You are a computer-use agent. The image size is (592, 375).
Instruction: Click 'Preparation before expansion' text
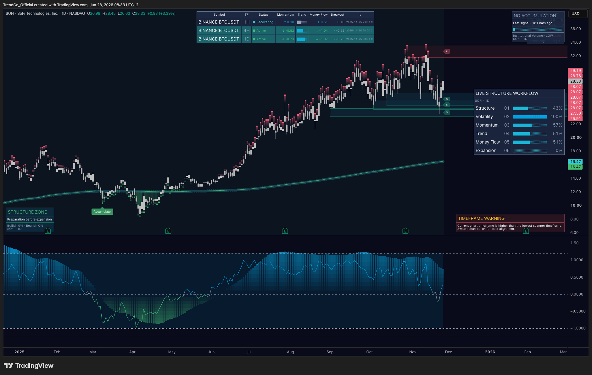coord(30,220)
